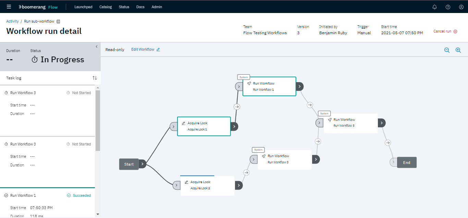
Task: Open Run Workflow 1 task log entry
Action: (48, 203)
